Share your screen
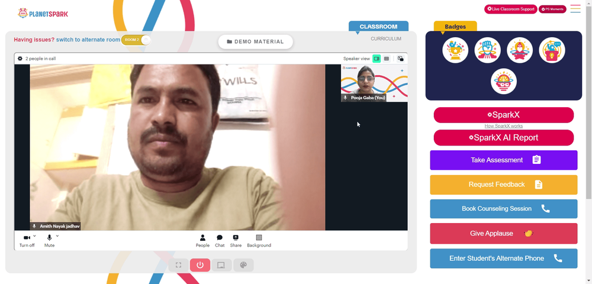 pos(236,241)
